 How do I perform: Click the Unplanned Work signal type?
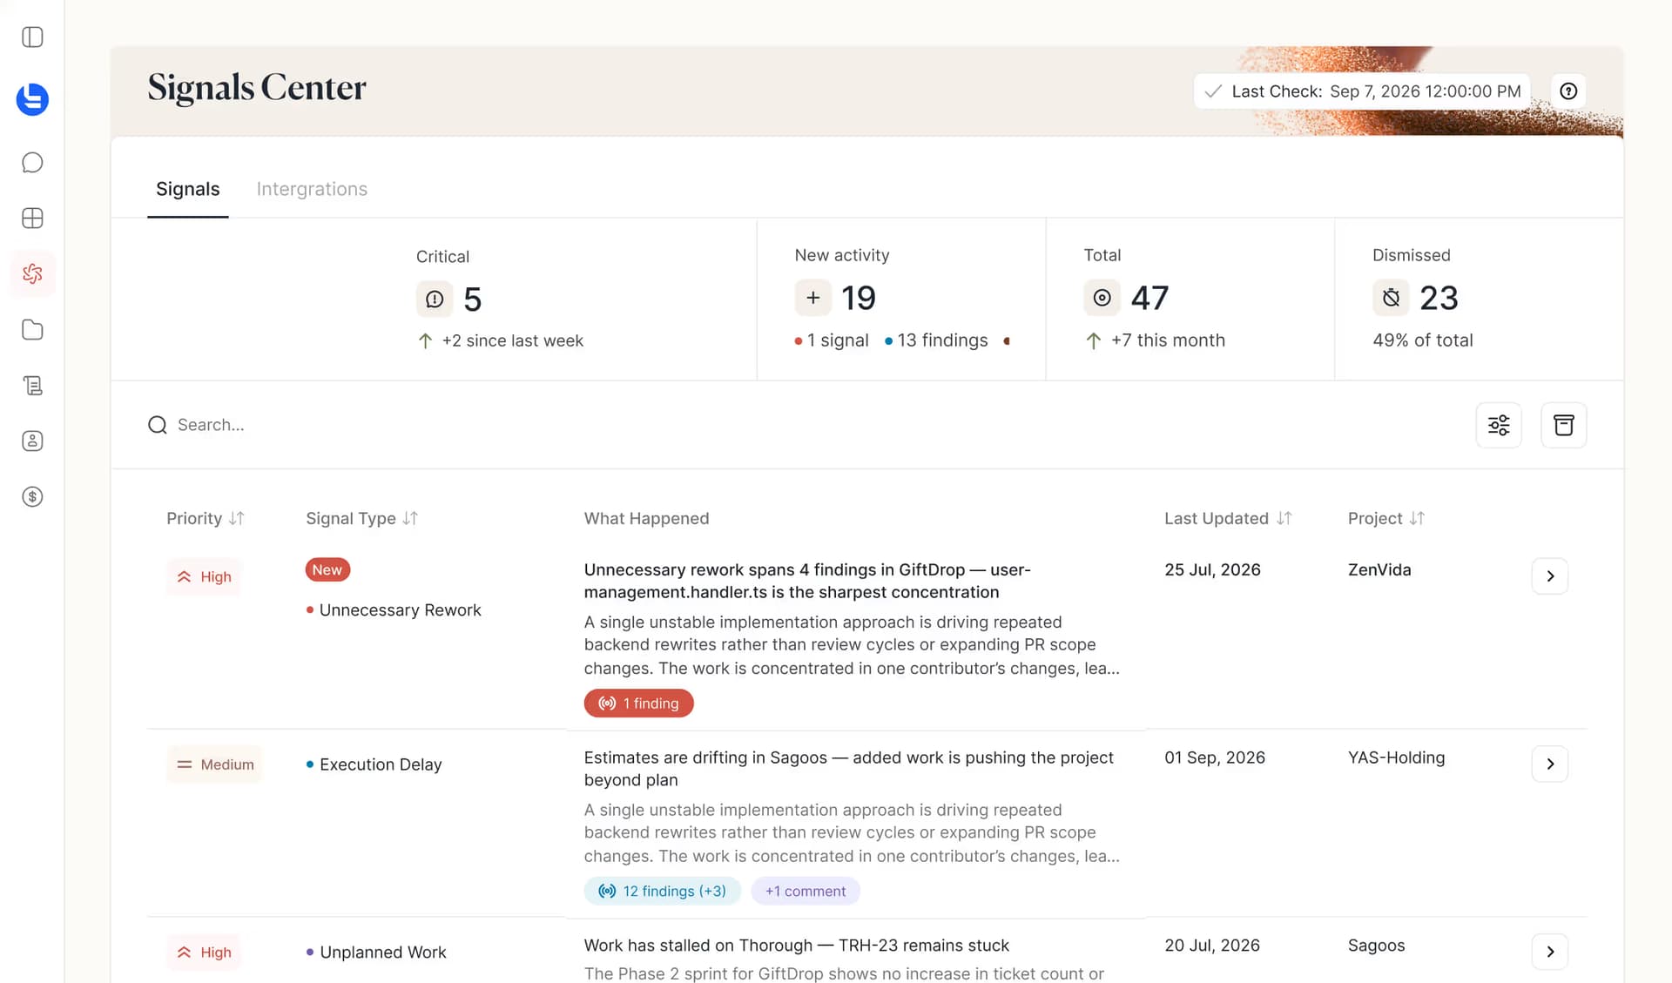(376, 953)
